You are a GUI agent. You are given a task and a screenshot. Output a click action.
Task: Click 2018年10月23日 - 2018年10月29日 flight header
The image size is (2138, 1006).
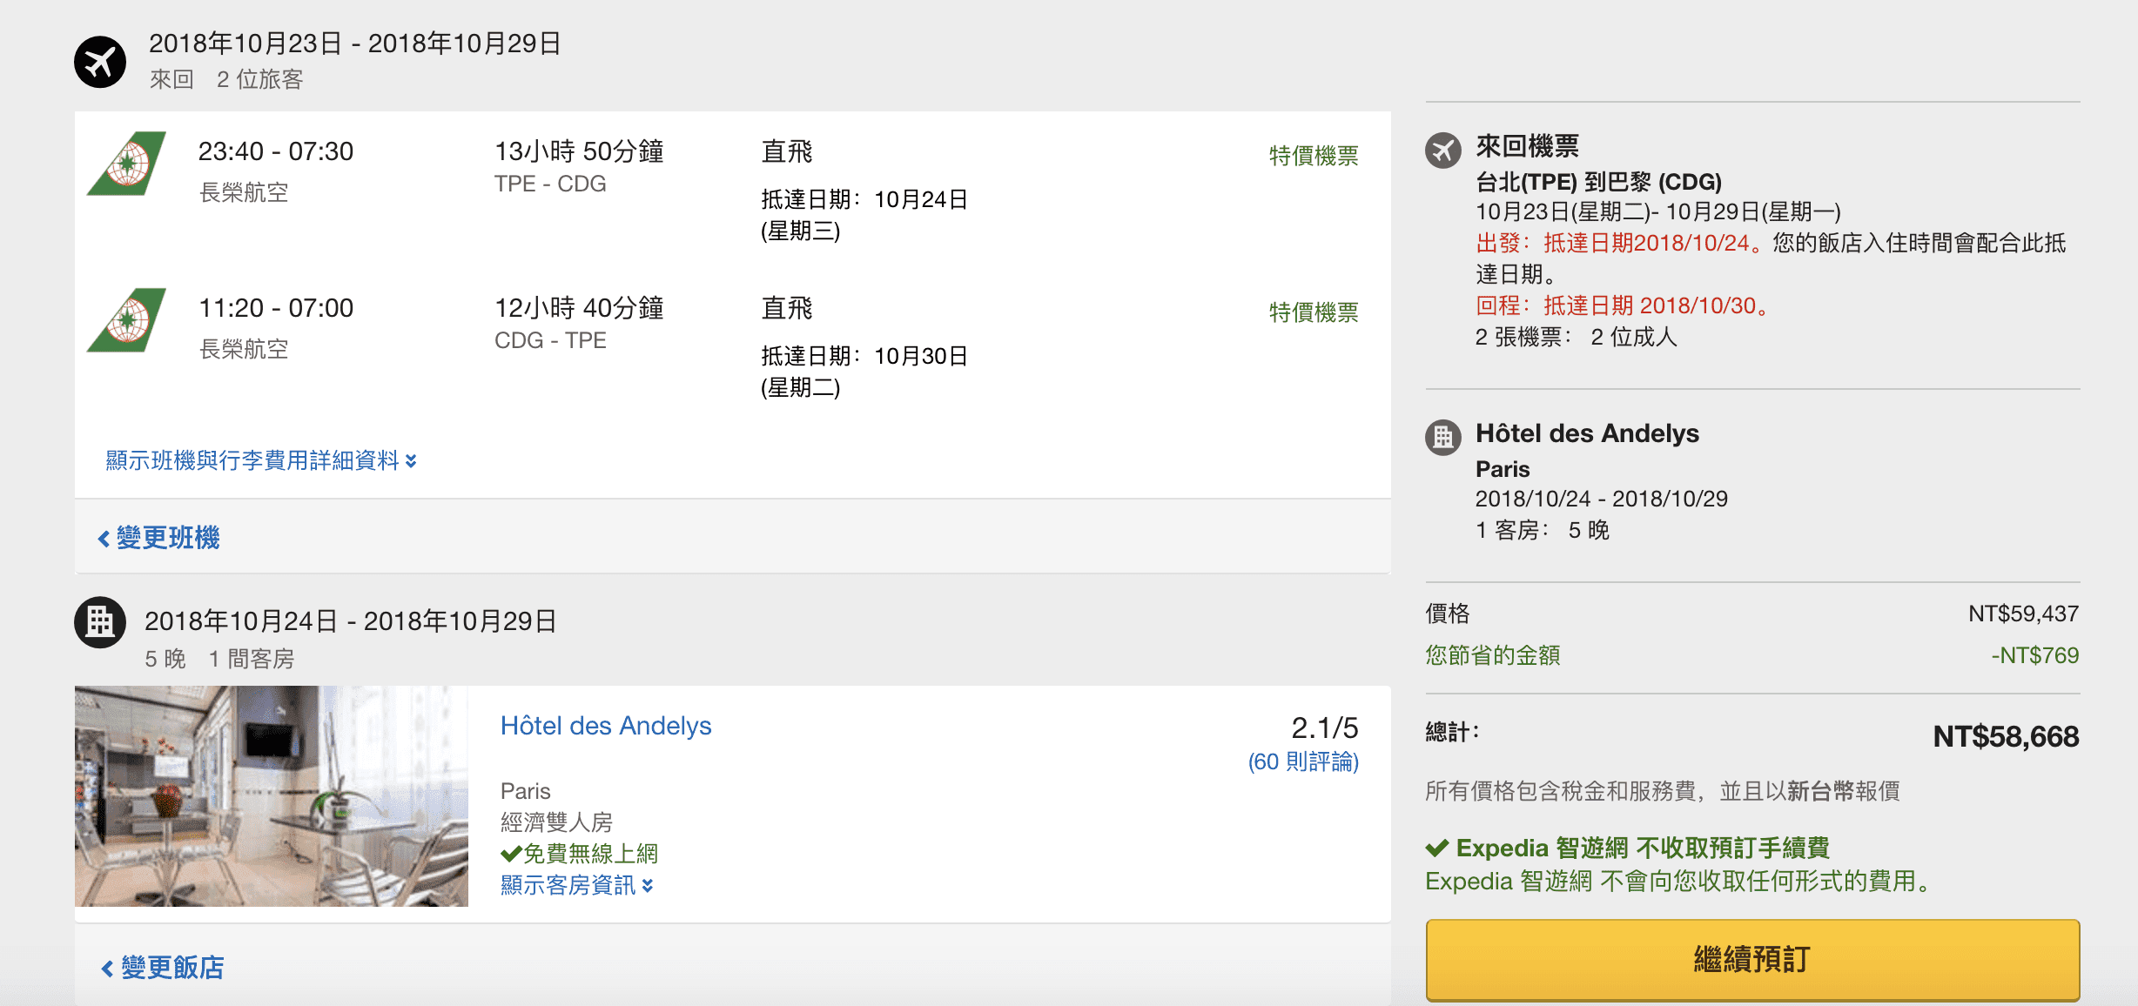[355, 44]
